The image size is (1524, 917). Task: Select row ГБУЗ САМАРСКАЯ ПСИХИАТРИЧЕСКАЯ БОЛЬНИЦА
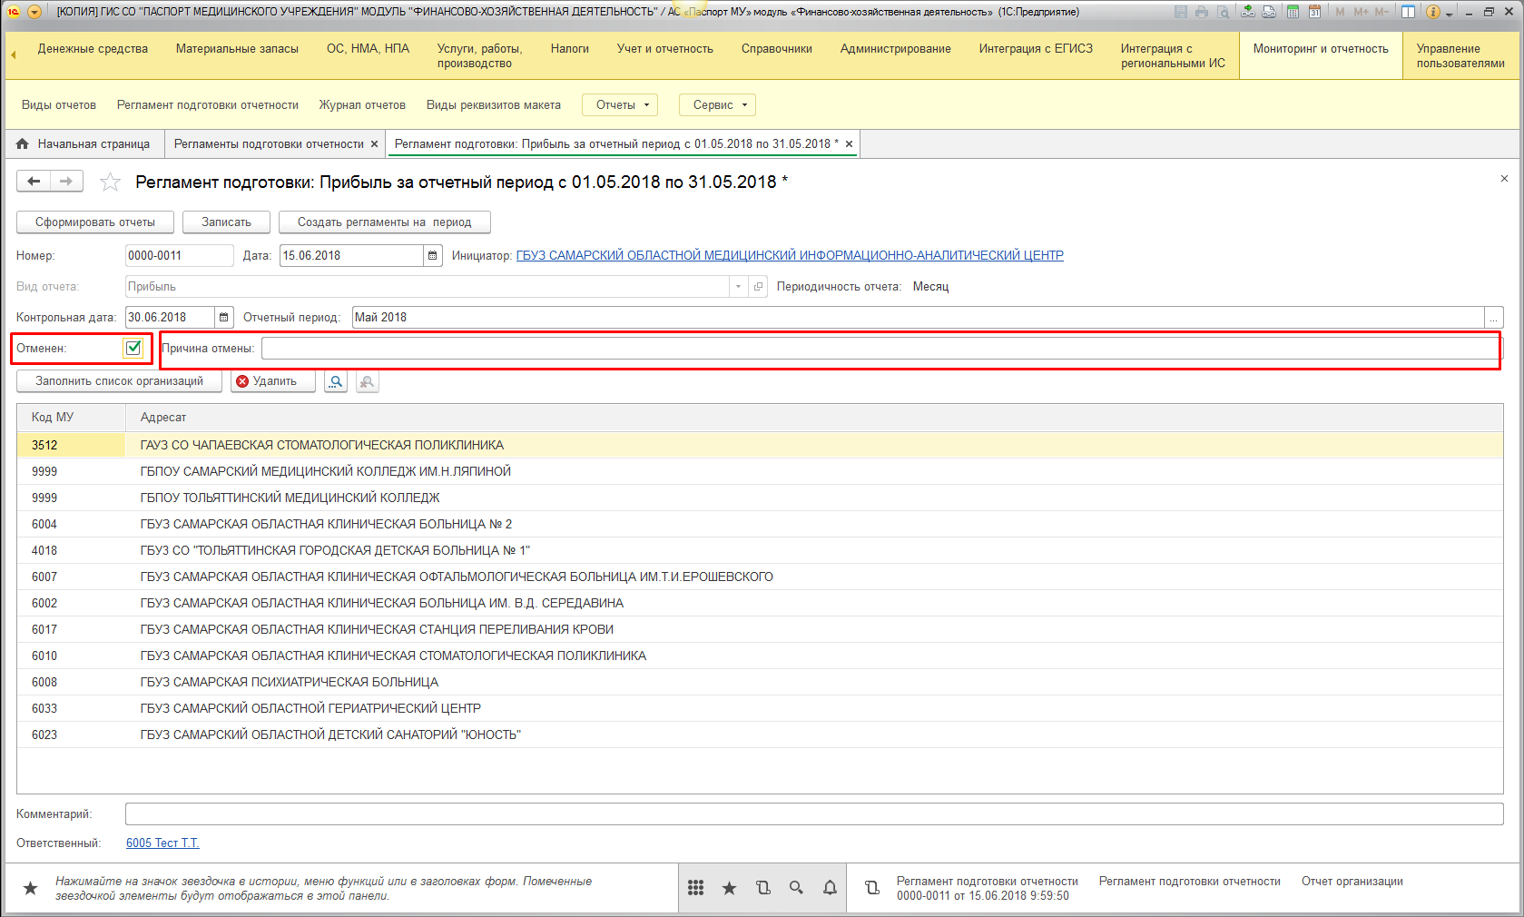tap(289, 682)
